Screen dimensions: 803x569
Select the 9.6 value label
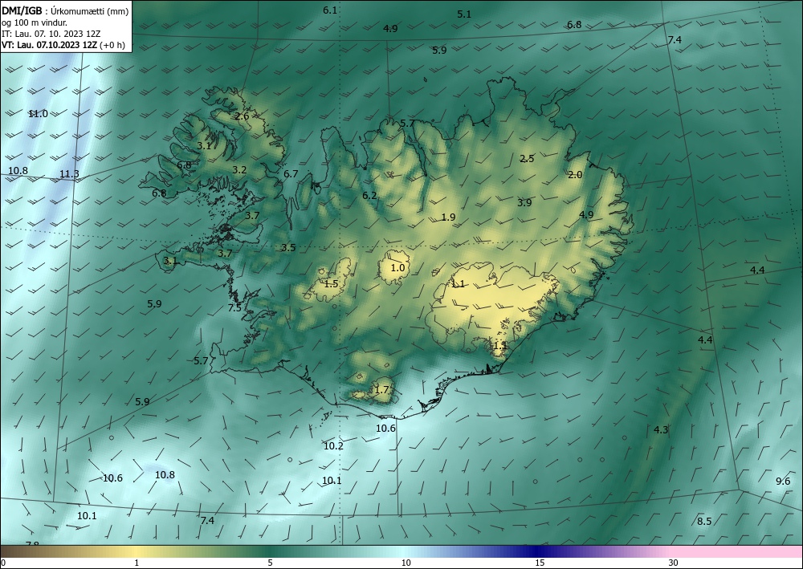click(783, 481)
